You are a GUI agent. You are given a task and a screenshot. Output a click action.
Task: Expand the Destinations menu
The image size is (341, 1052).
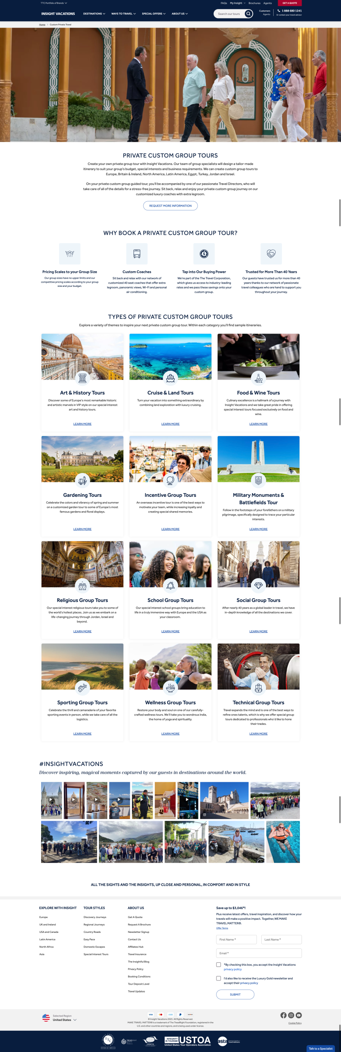coord(94,14)
